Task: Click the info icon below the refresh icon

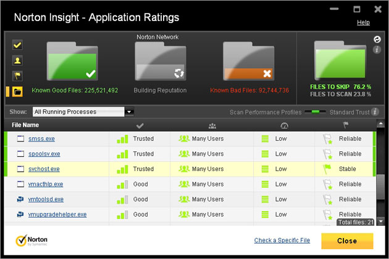Action: pos(377,50)
